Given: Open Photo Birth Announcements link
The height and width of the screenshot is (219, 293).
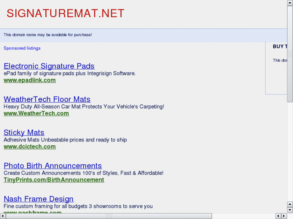Looking at the screenshot, I should (53, 166).
